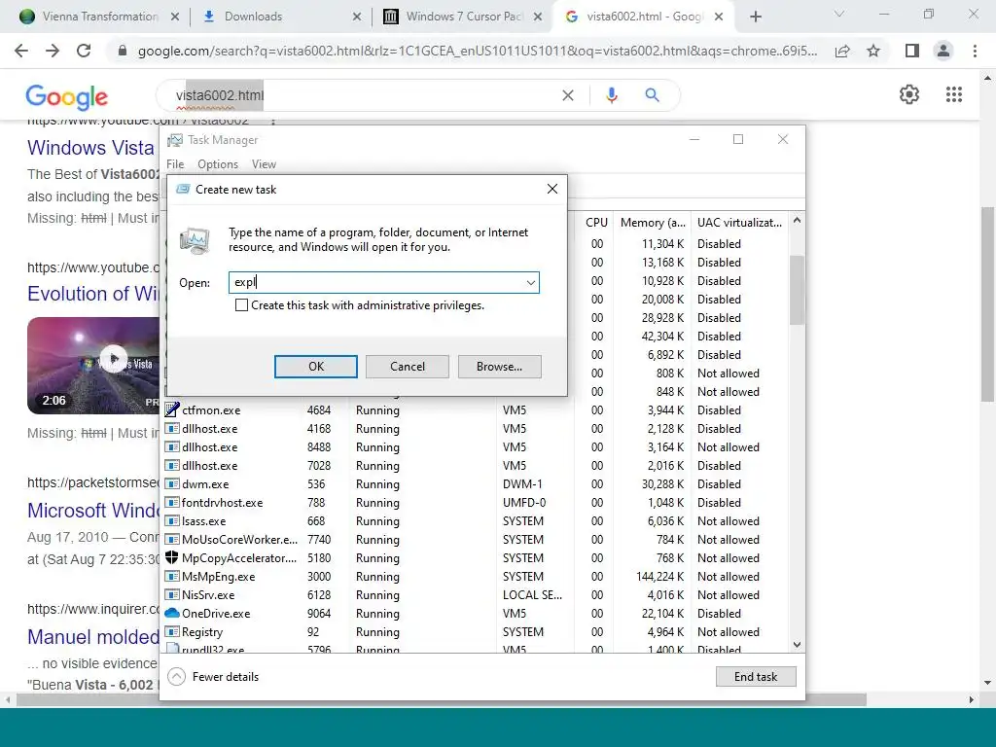996x747 pixels.
Task: Click the UAC virtualization column header
Action: (x=739, y=223)
